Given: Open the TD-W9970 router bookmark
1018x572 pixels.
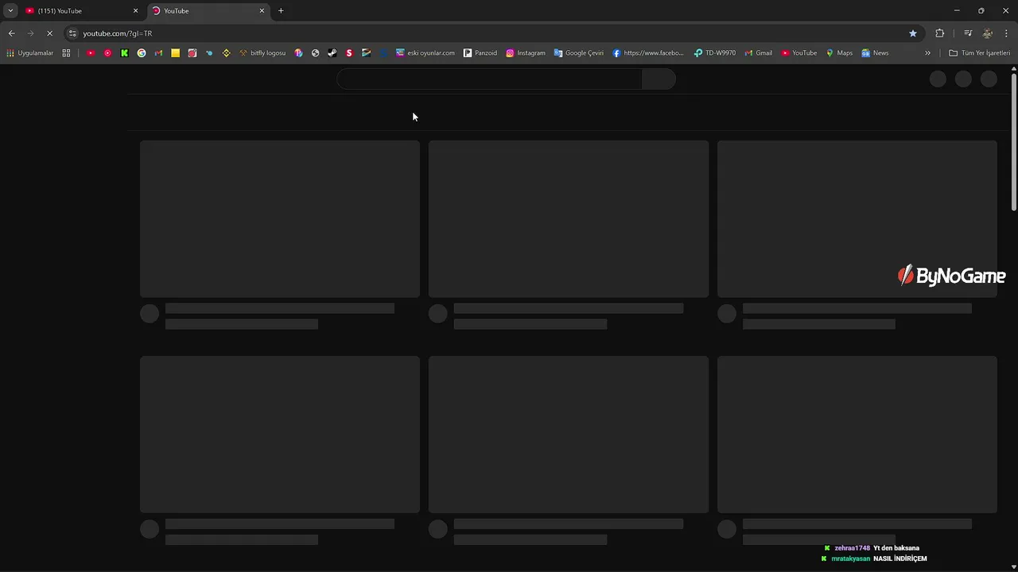Looking at the screenshot, I should pyautogui.click(x=715, y=53).
